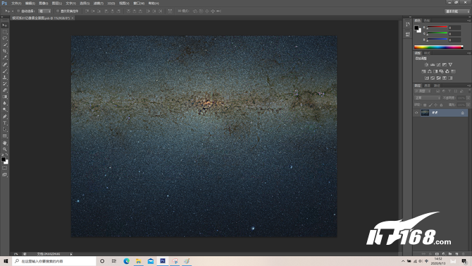Screen dimensions: 472x266
Task: Select the Spot Healing Brush tool
Action: click(4, 64)
